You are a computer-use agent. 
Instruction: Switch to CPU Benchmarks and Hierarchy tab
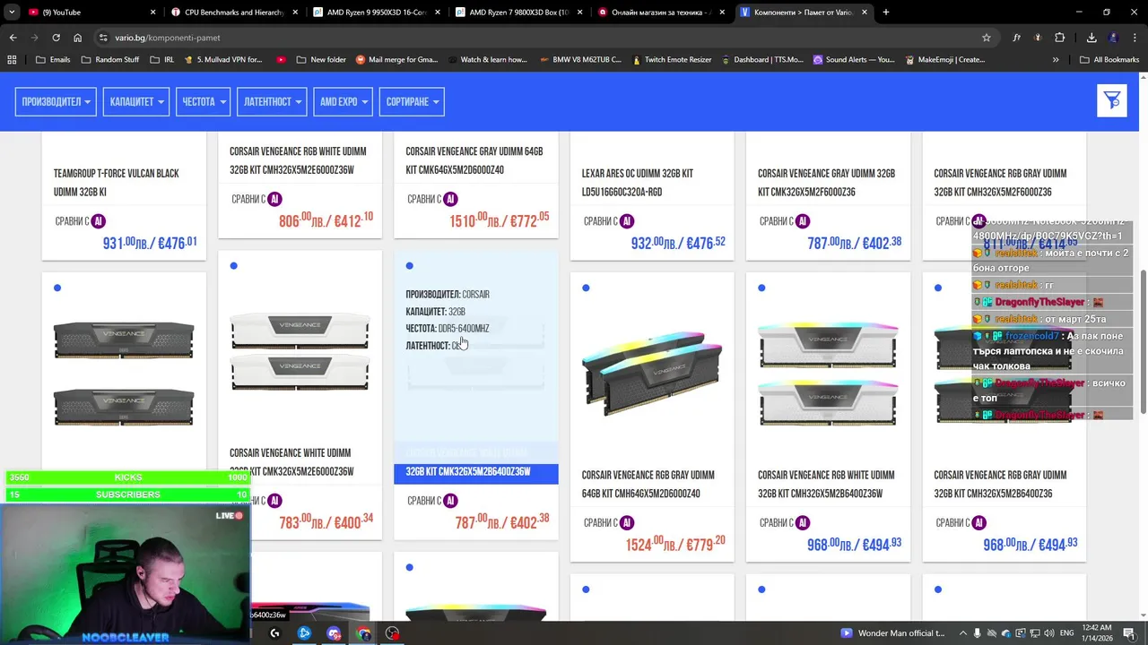[234, 13]
